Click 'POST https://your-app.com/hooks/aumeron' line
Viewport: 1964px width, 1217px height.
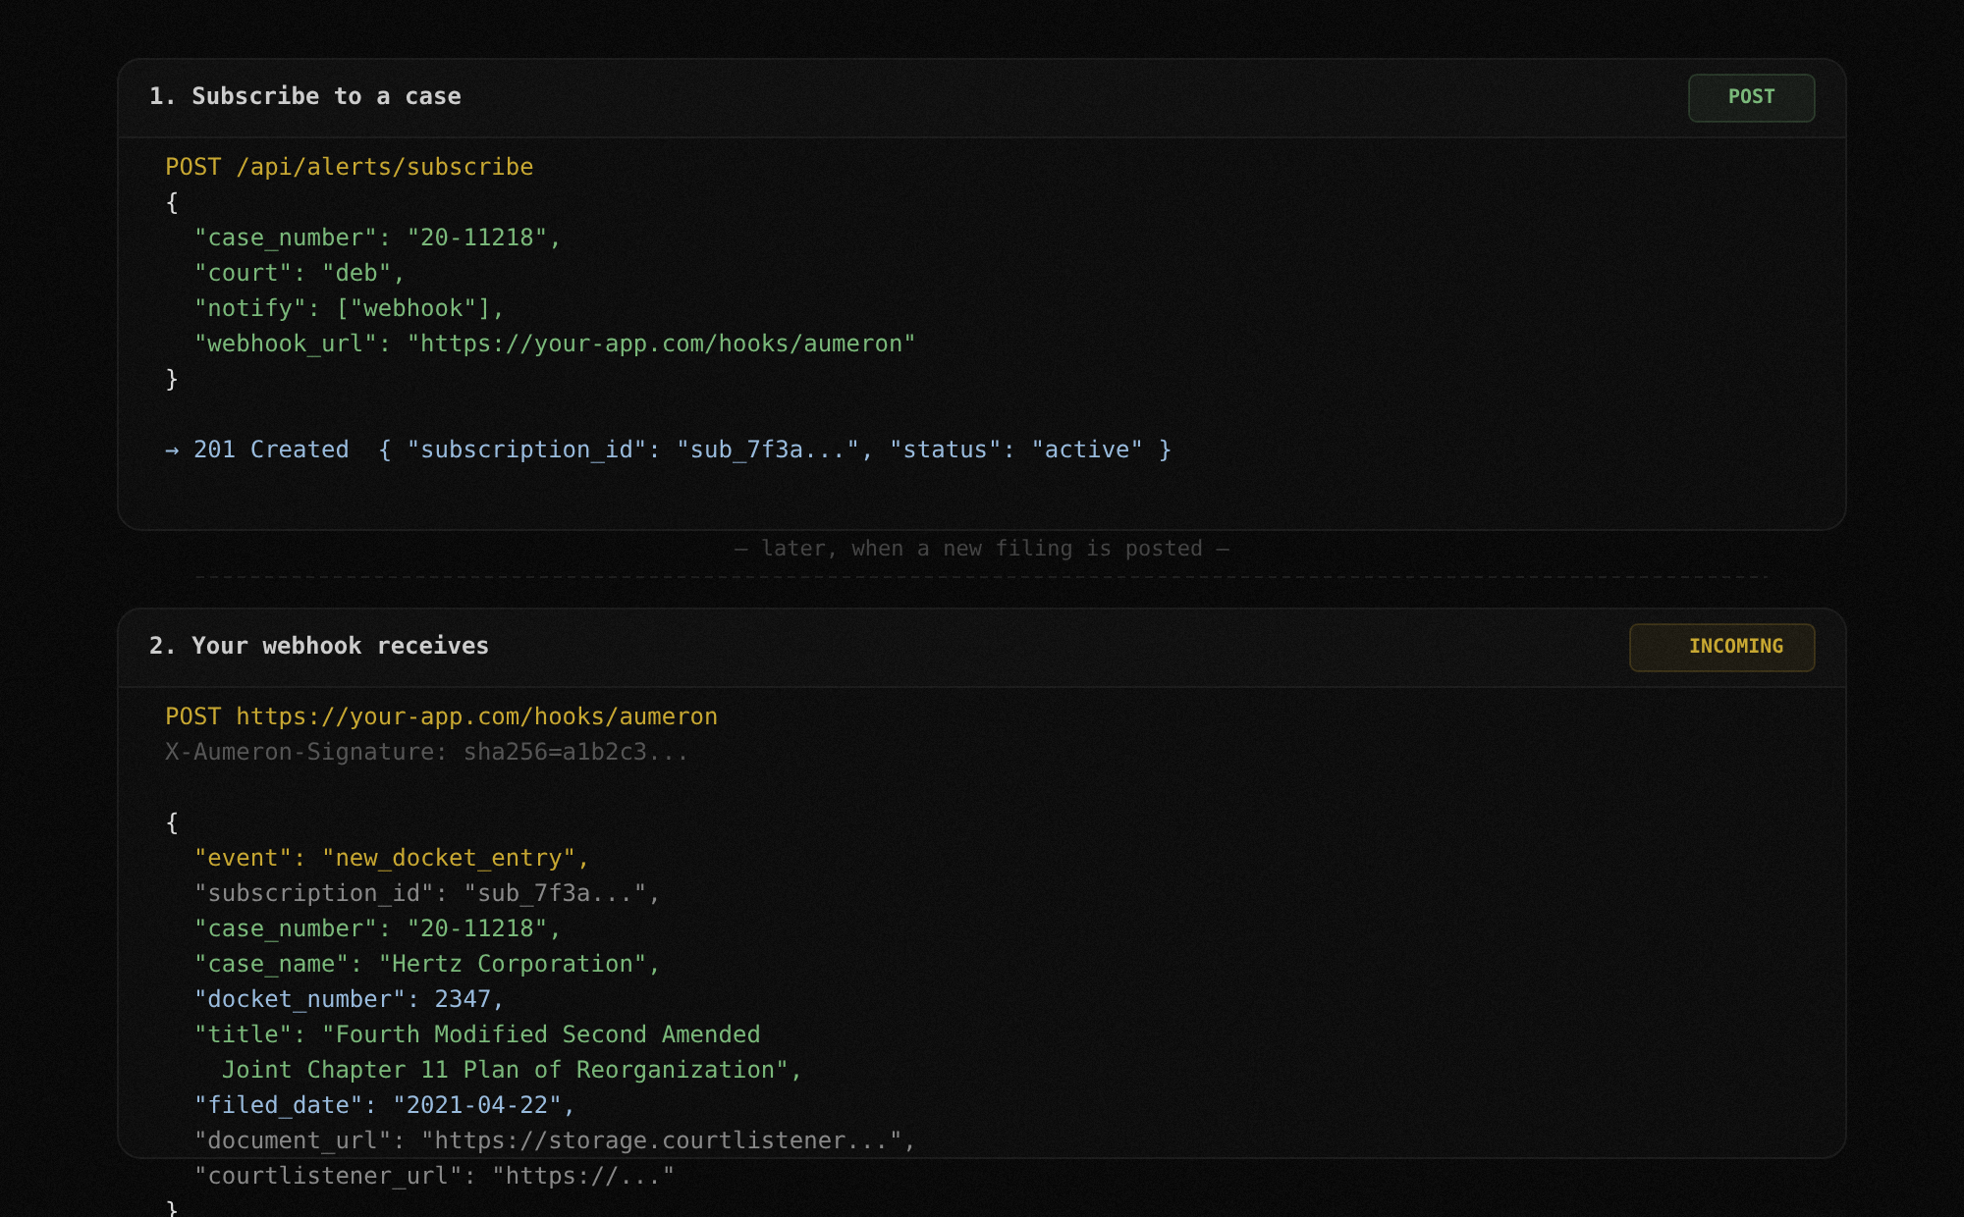coord(442,716)
